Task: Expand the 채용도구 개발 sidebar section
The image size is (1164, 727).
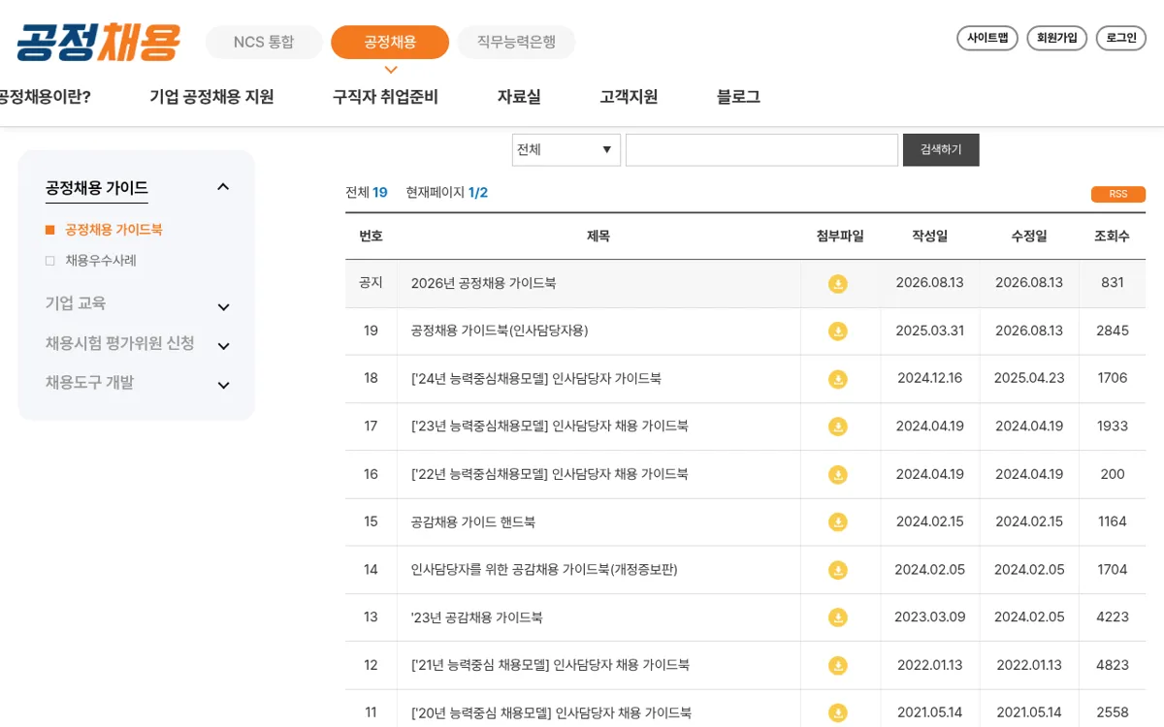Action: 223,385
